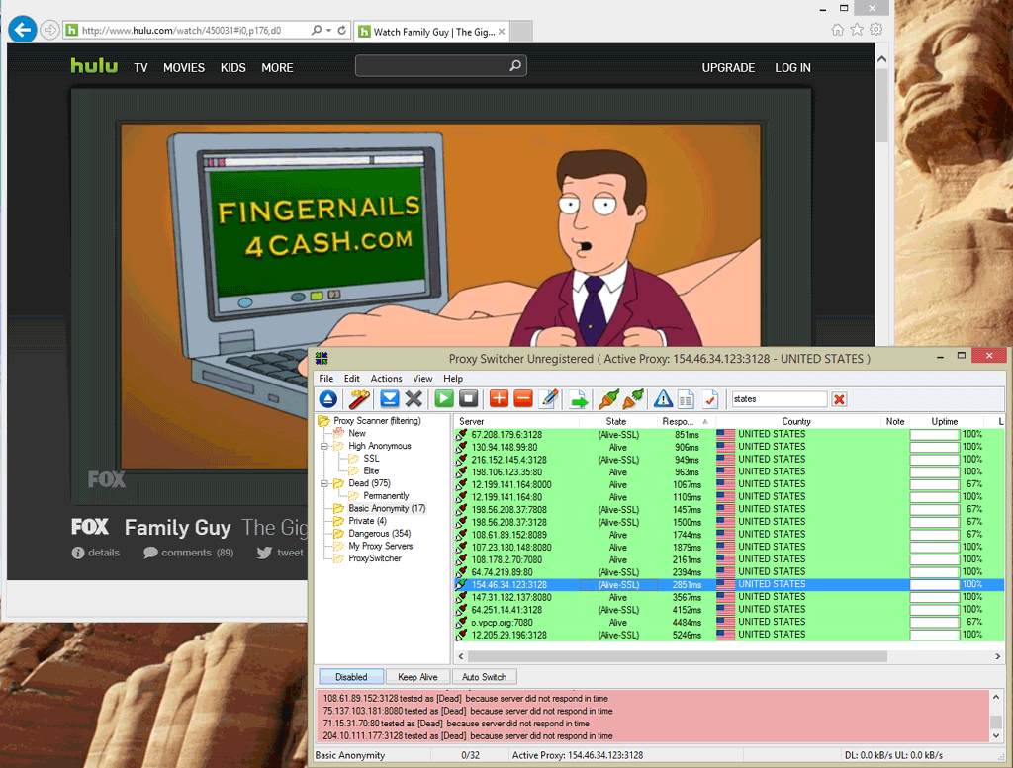Start proxy testing with green play icon

(x=444, y=399)
